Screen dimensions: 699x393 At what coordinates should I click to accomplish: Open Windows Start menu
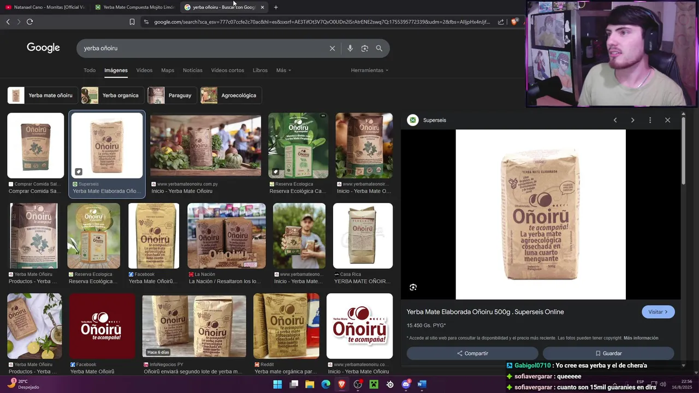click(x=277, y=384)
